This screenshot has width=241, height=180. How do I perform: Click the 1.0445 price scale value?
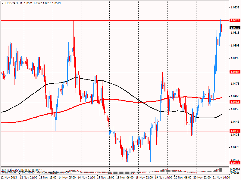point(235,122)
